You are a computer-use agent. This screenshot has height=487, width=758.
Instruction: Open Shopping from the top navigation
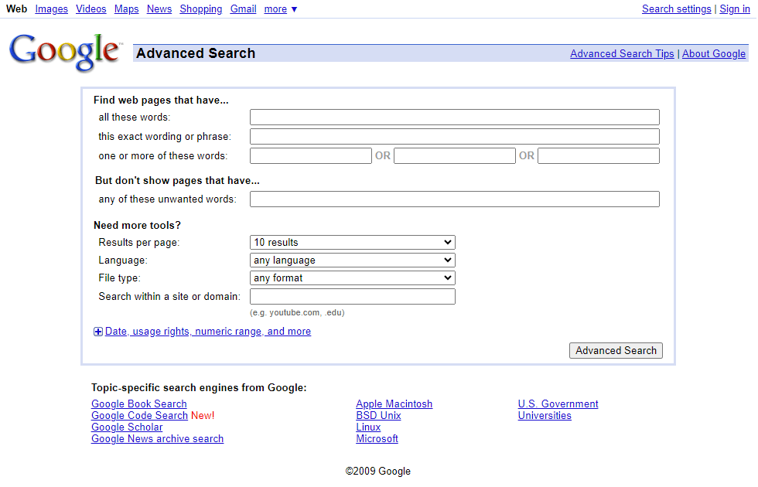[x=201, y=9]
